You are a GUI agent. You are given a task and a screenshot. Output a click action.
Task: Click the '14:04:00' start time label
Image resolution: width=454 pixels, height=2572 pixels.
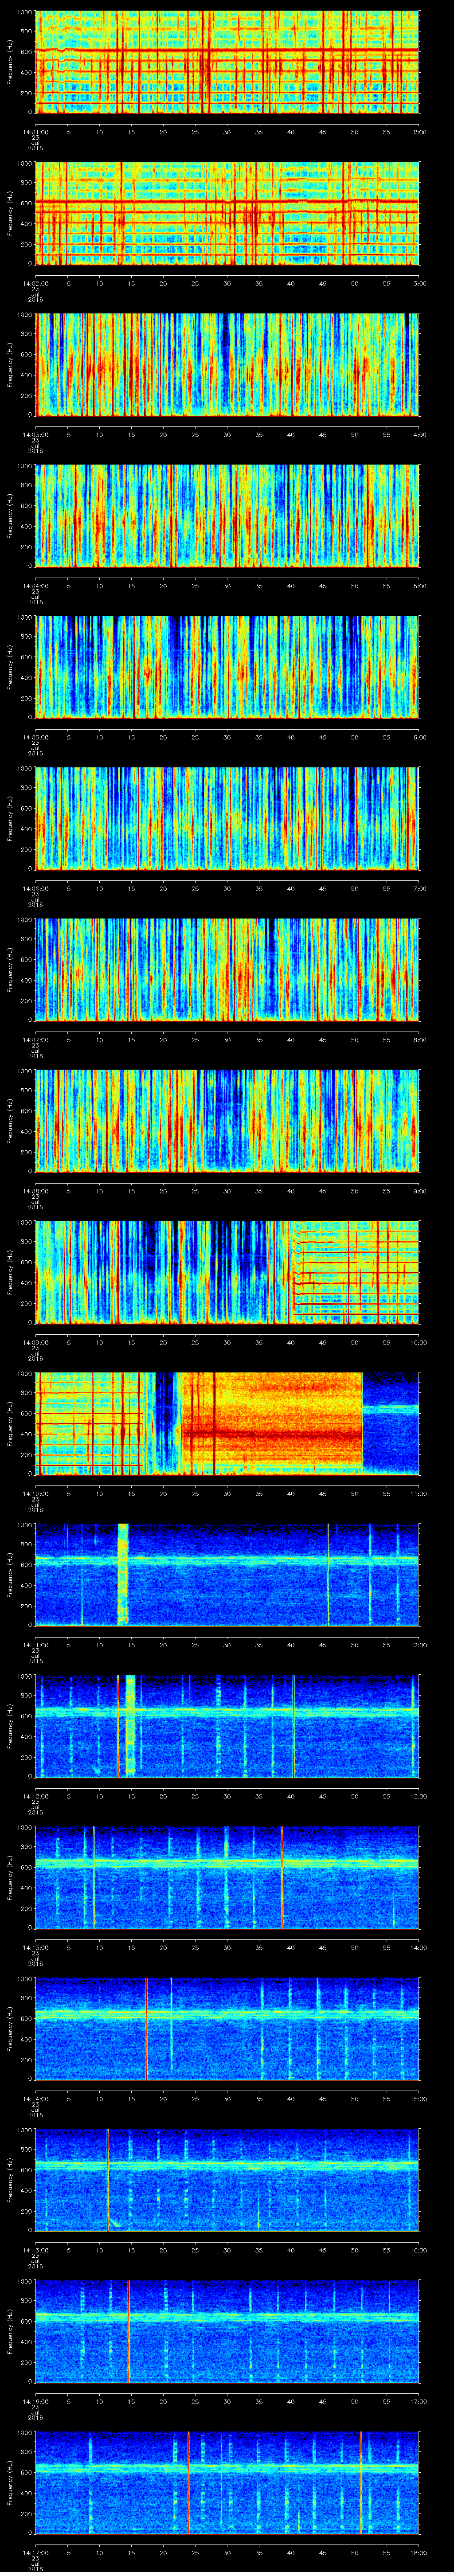35,585
